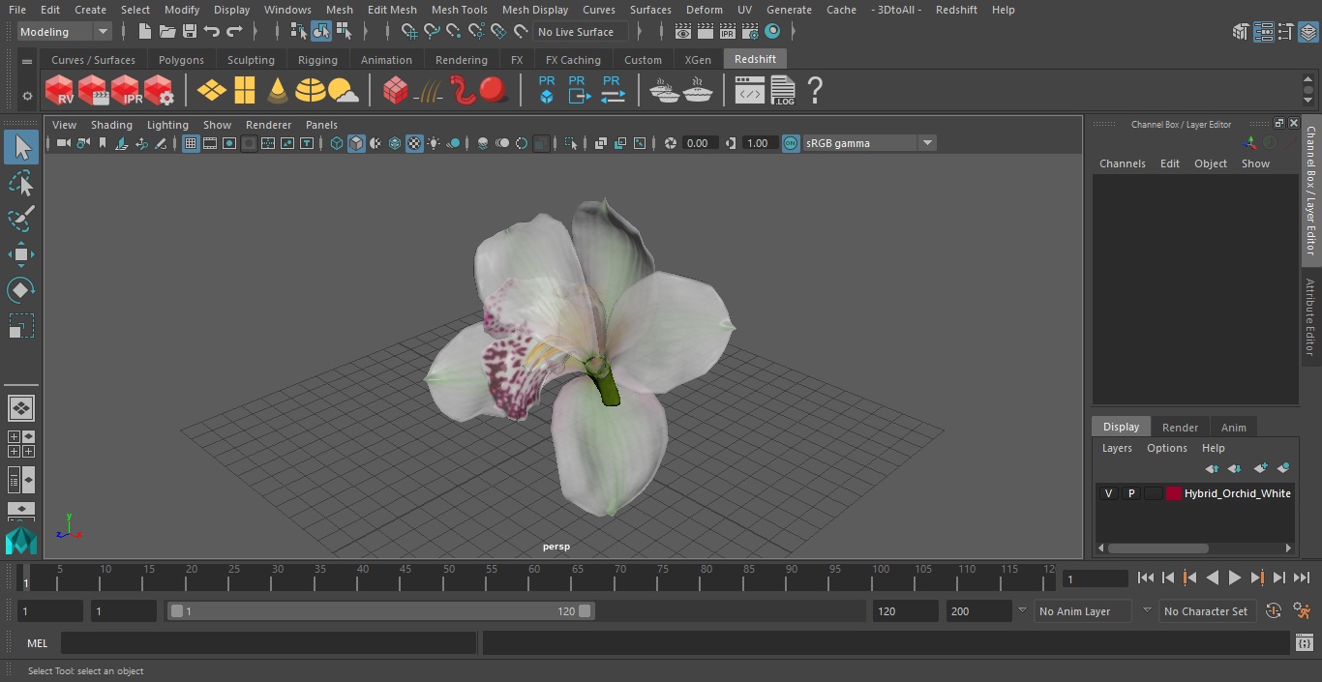Undo the last action
The width and height of the screenshot is (1322, 682).
coord(211,32)
